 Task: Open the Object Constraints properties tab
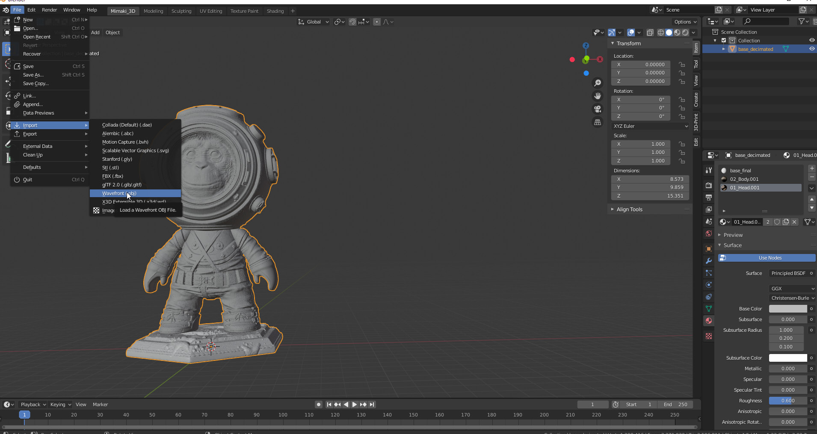pos(709,297)
